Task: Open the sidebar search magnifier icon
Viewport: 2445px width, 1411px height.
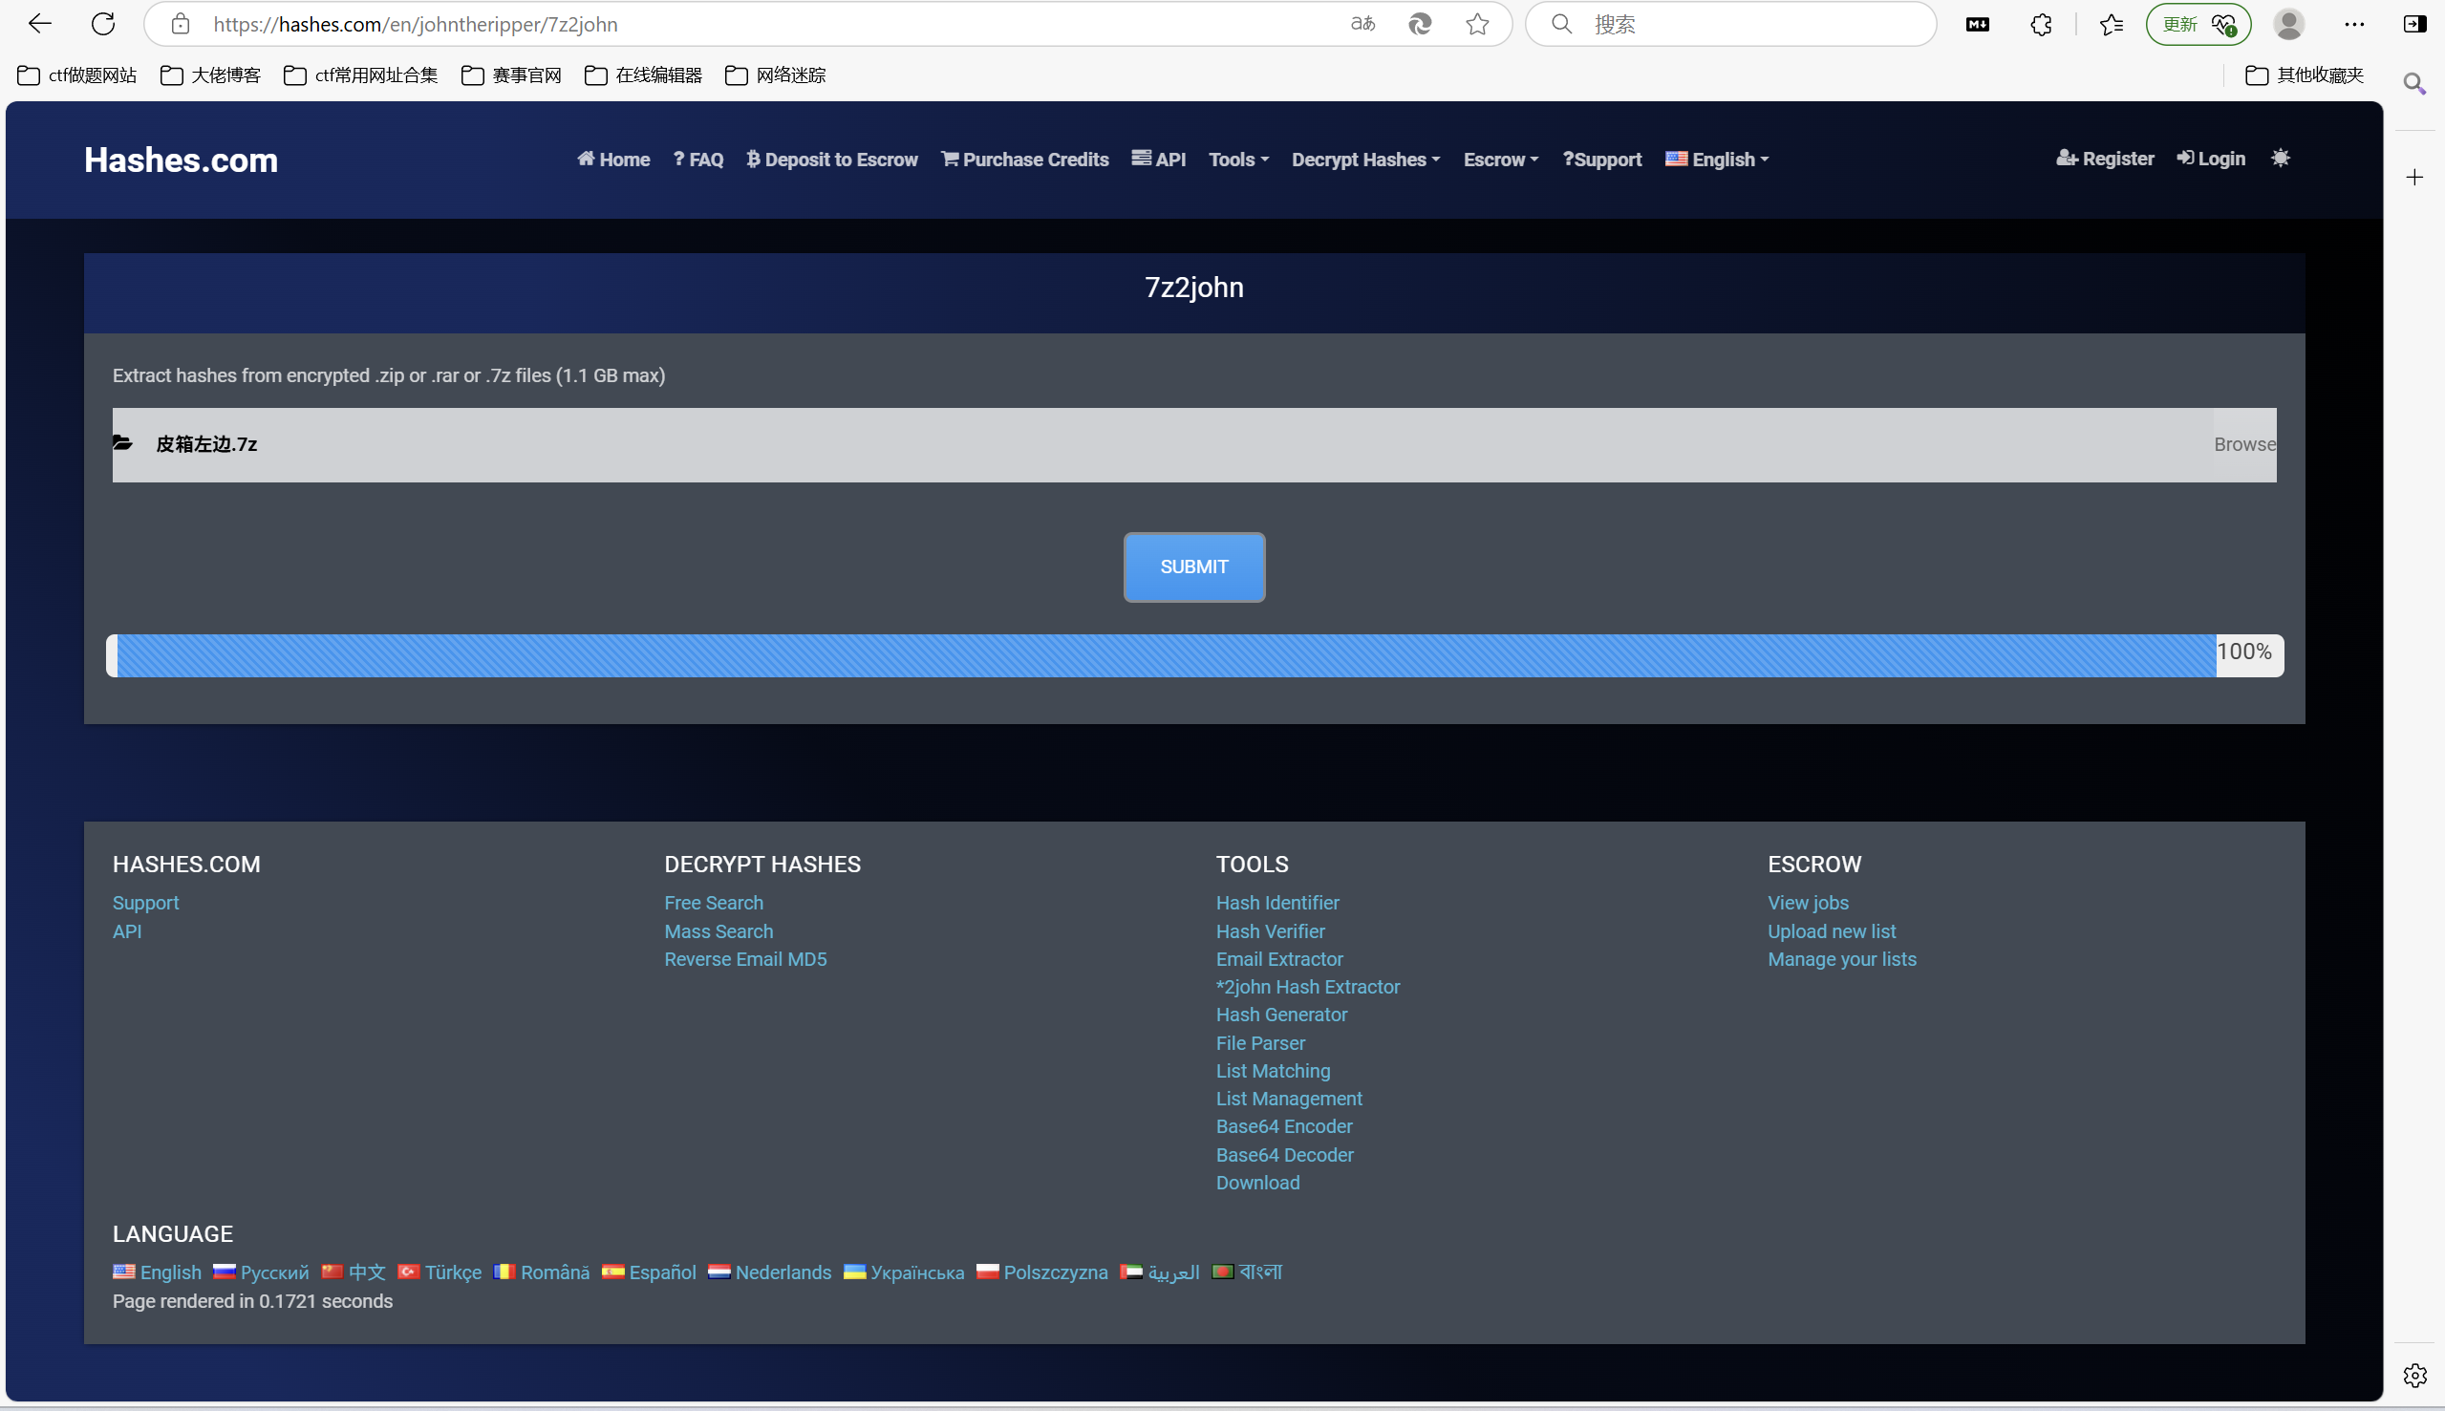Action: coord(2415,84)
